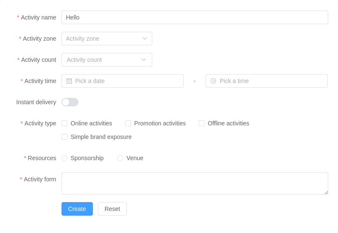Check the Online activities checkbox
This screenshot has width=338, height=233.
pyautogui.click(x=64, y=123)
